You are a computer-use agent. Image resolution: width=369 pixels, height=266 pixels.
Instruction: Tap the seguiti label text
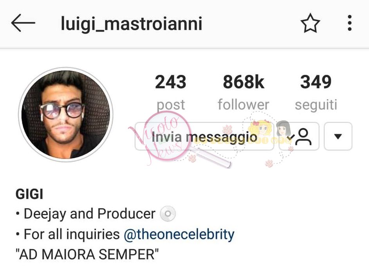(x=316, y=105)
